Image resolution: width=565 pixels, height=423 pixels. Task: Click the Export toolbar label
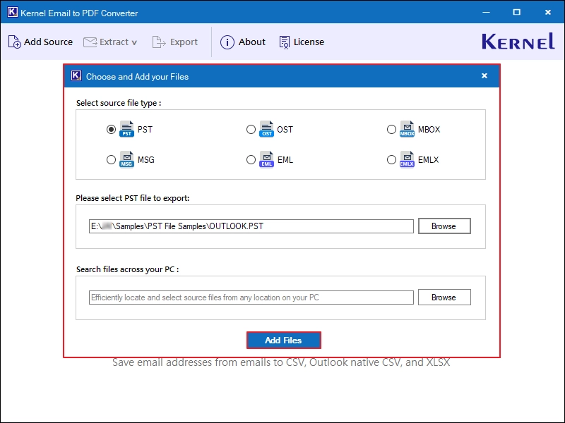pos(184,42)
